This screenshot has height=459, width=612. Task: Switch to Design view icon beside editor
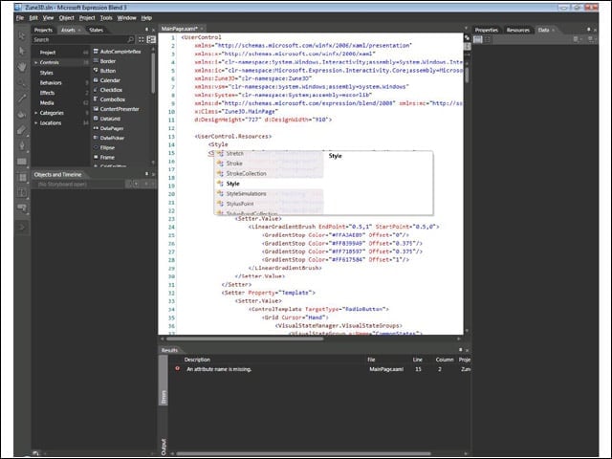point(467,38)
